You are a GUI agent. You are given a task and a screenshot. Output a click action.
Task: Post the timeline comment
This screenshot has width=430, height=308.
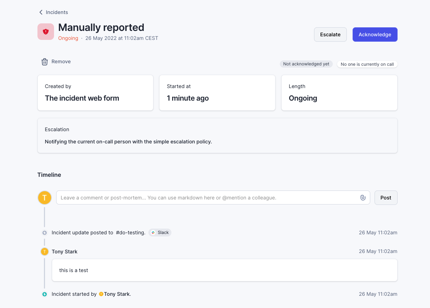386,198
